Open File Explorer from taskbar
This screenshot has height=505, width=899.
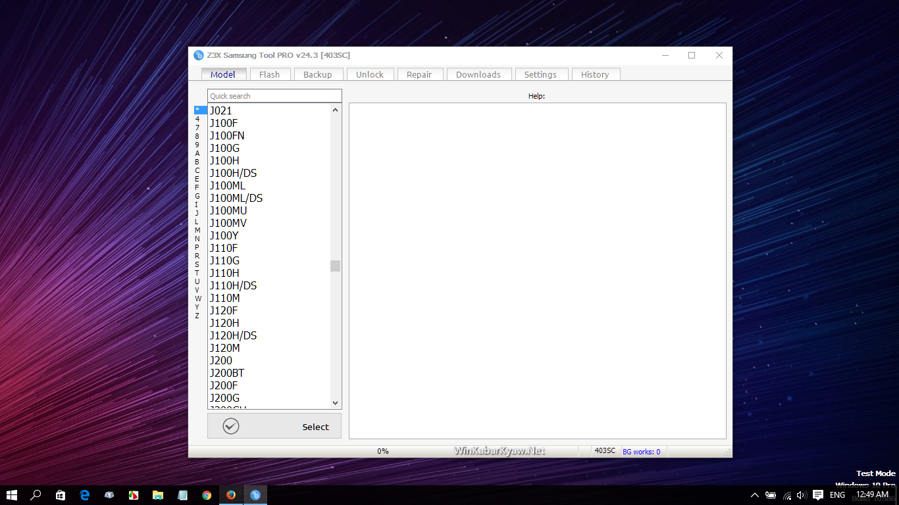[158, 495]
